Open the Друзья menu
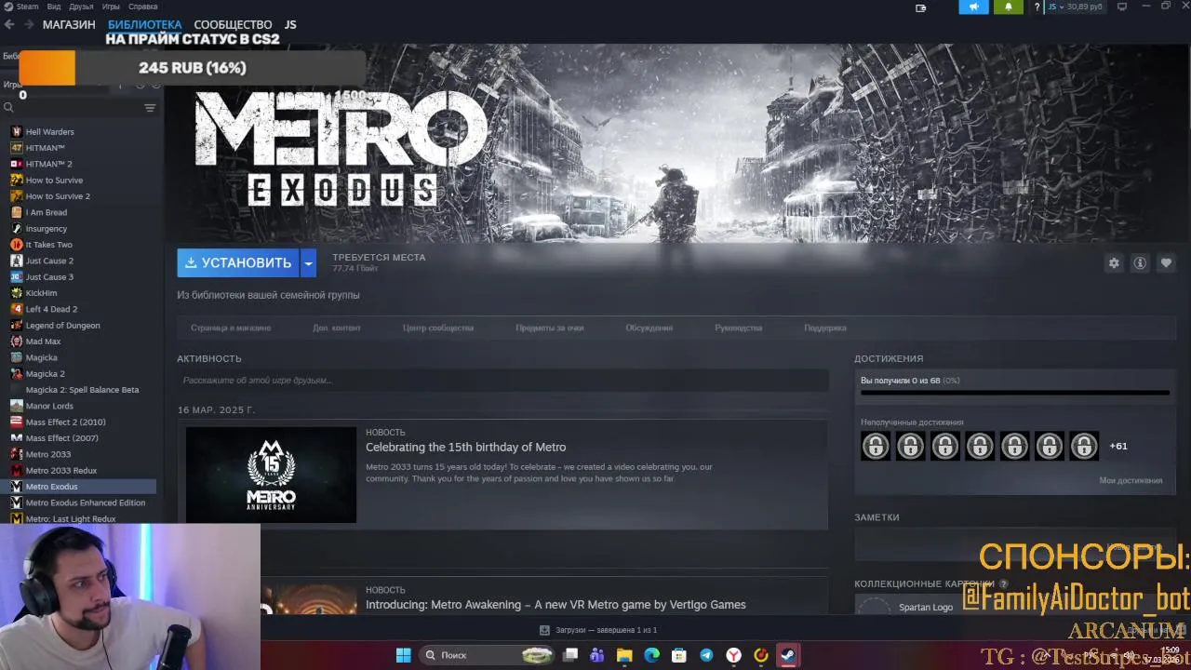Screen dimensions: 1191x670 81,7
